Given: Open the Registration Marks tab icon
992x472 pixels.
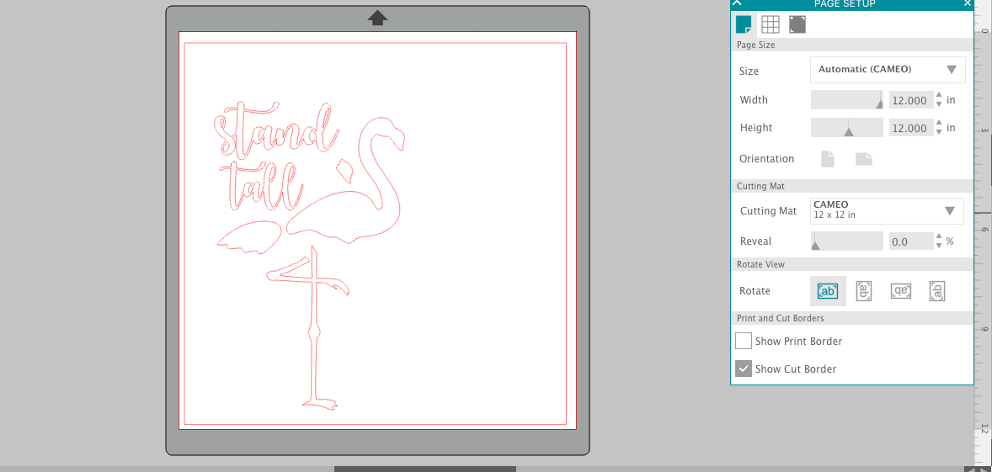Looking at the screenshot, I should click(797, 24).
